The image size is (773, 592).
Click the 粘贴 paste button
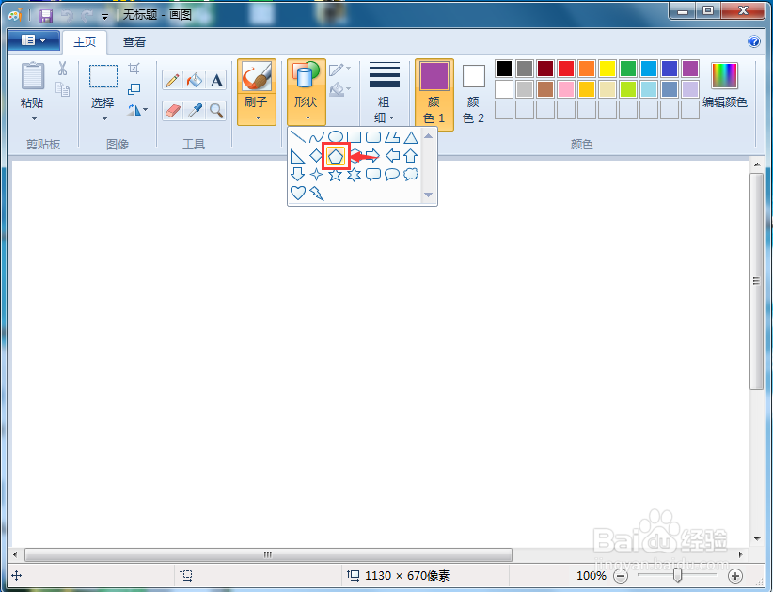pos(33,86)
